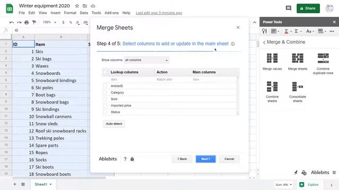Viewport: 339px width, 190px height.
Task: Open the Power Tools text Aa dropdown
Action: point(310,31)
